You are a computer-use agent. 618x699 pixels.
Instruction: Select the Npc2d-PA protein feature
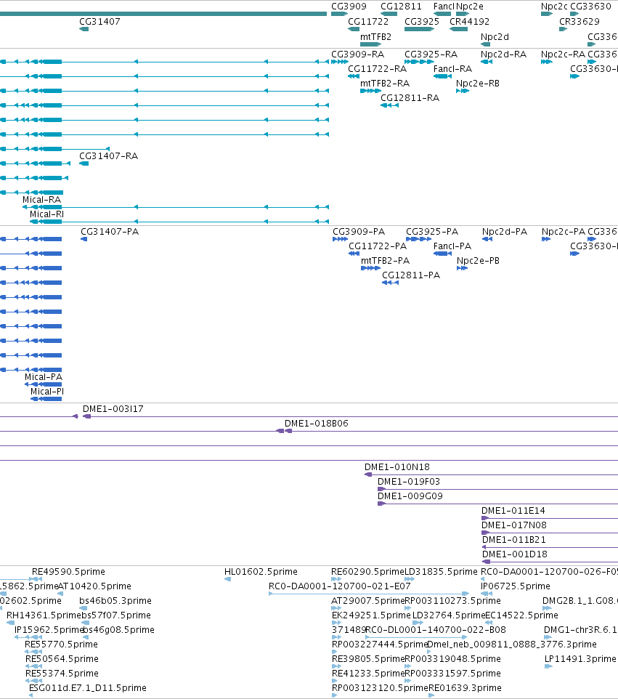pos(487,239)
